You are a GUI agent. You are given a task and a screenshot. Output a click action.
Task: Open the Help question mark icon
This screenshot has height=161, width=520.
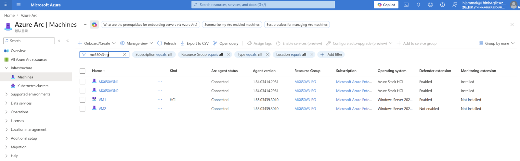[x=442, y=5]
